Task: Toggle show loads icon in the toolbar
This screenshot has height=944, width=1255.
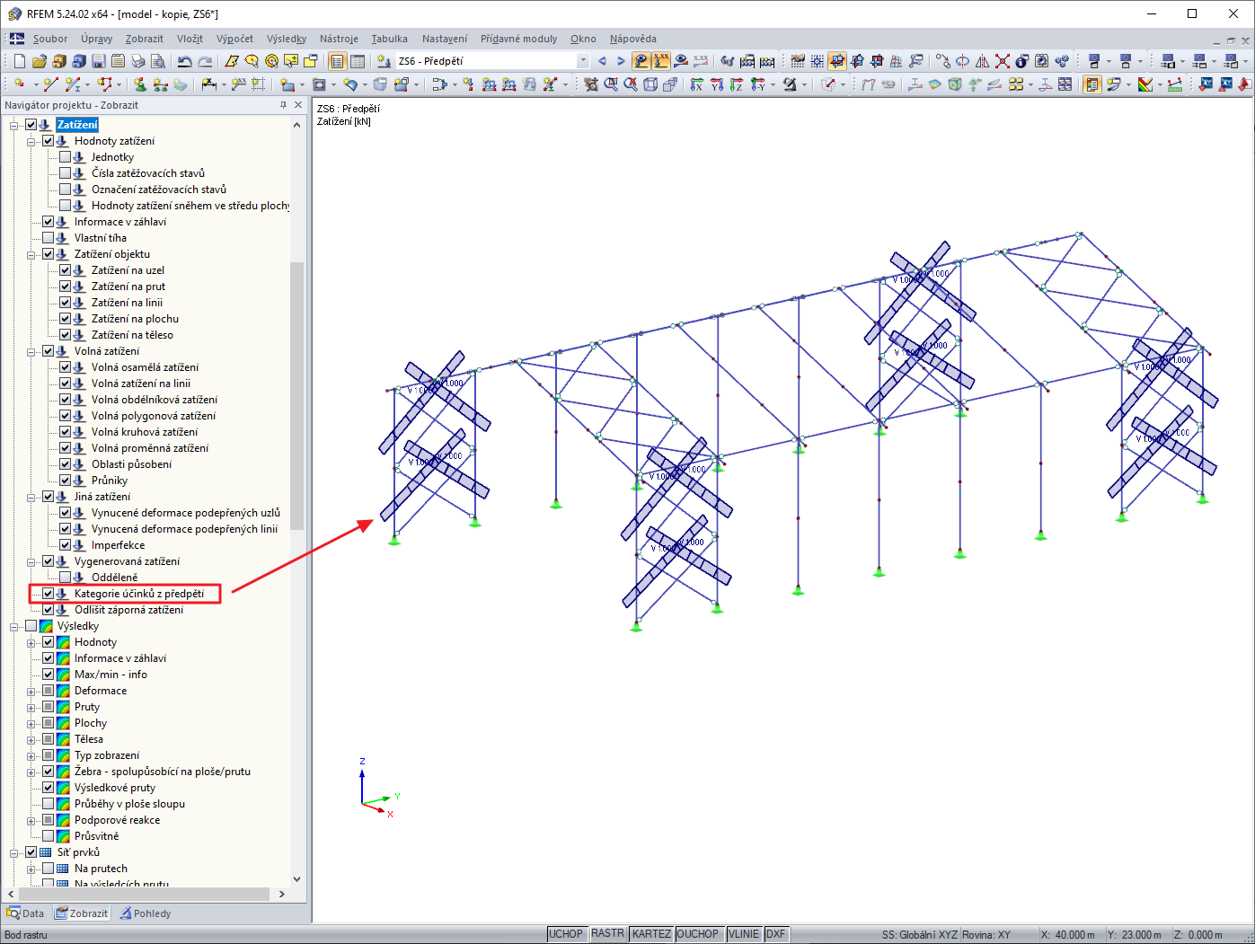Action: click(x=641, y=61)
